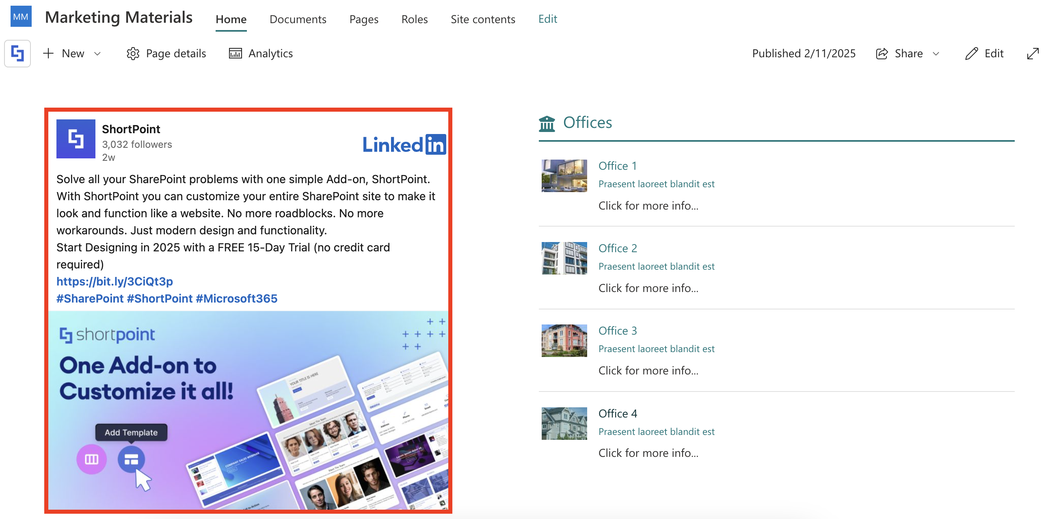Viewport: 1046px width, 519px height.
Task: Click the LinkedIn logo in the post
Action: pos(404,145)
